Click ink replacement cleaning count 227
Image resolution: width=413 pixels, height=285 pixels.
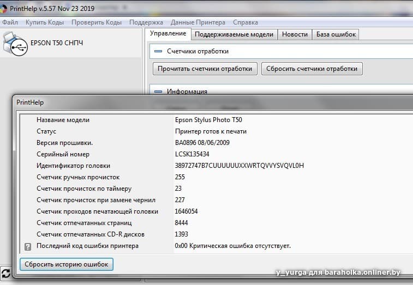tap(180, 200)
